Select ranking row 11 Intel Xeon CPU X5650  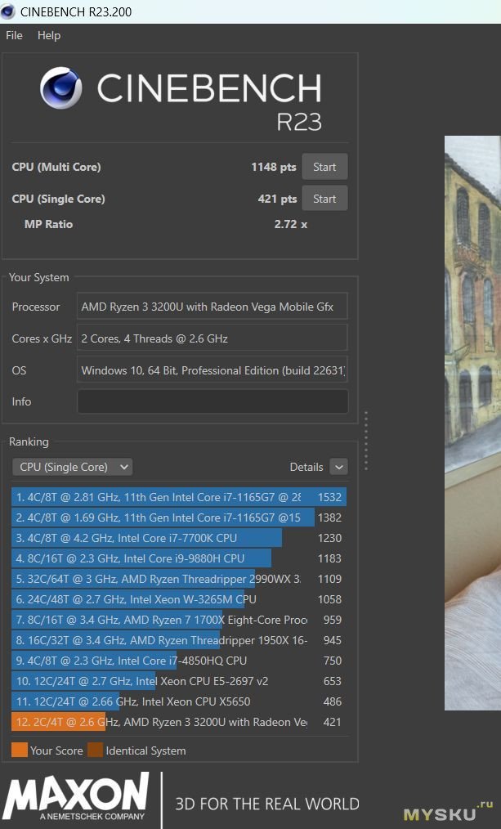pyautogui.click(x=179, y=701)
